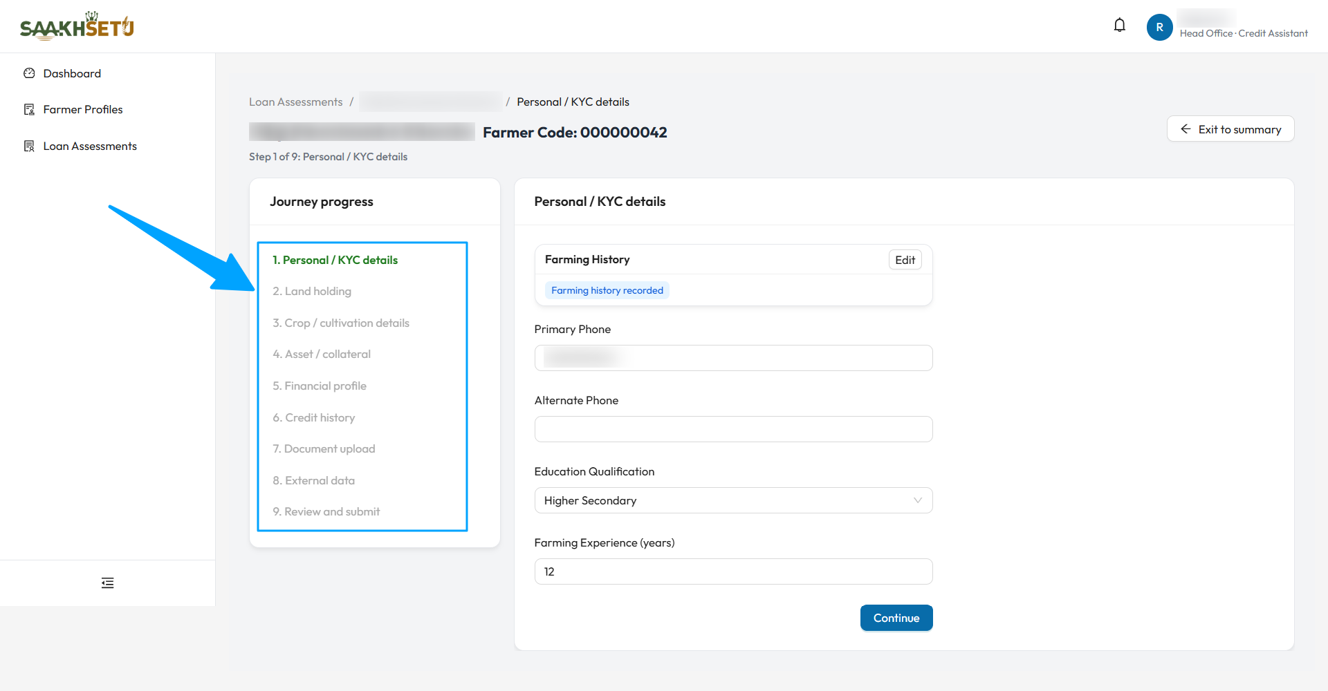Image resolution: width=1328 pixels, height=691 pixels.
Task: Click the Continue button
Action: (896, 618)
